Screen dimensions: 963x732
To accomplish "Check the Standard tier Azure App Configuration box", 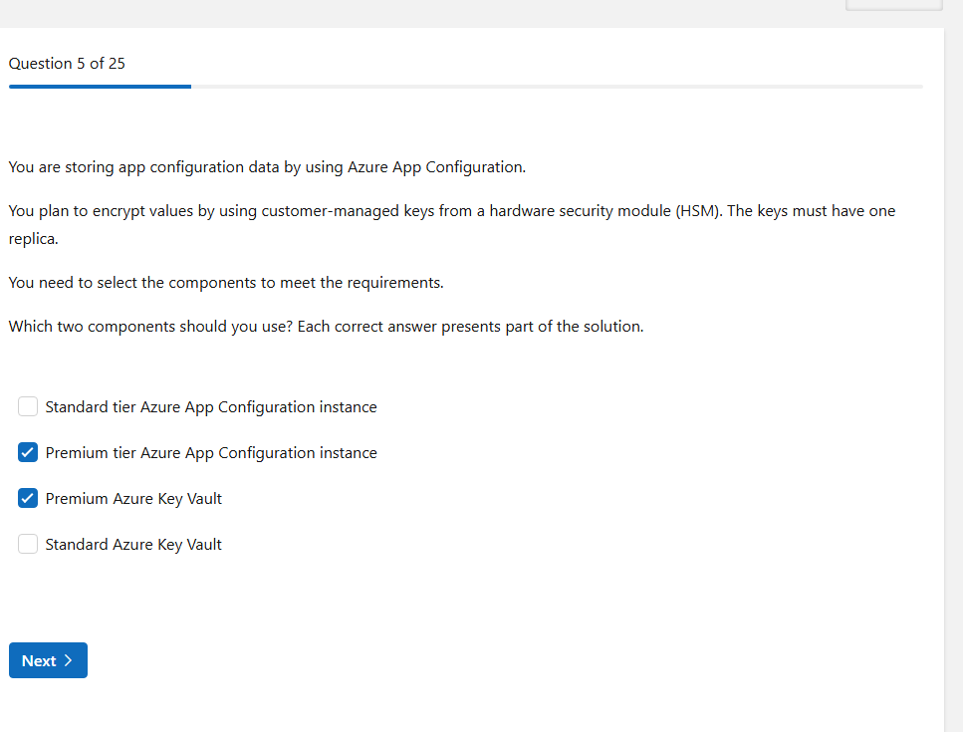I will pos(28,407).
